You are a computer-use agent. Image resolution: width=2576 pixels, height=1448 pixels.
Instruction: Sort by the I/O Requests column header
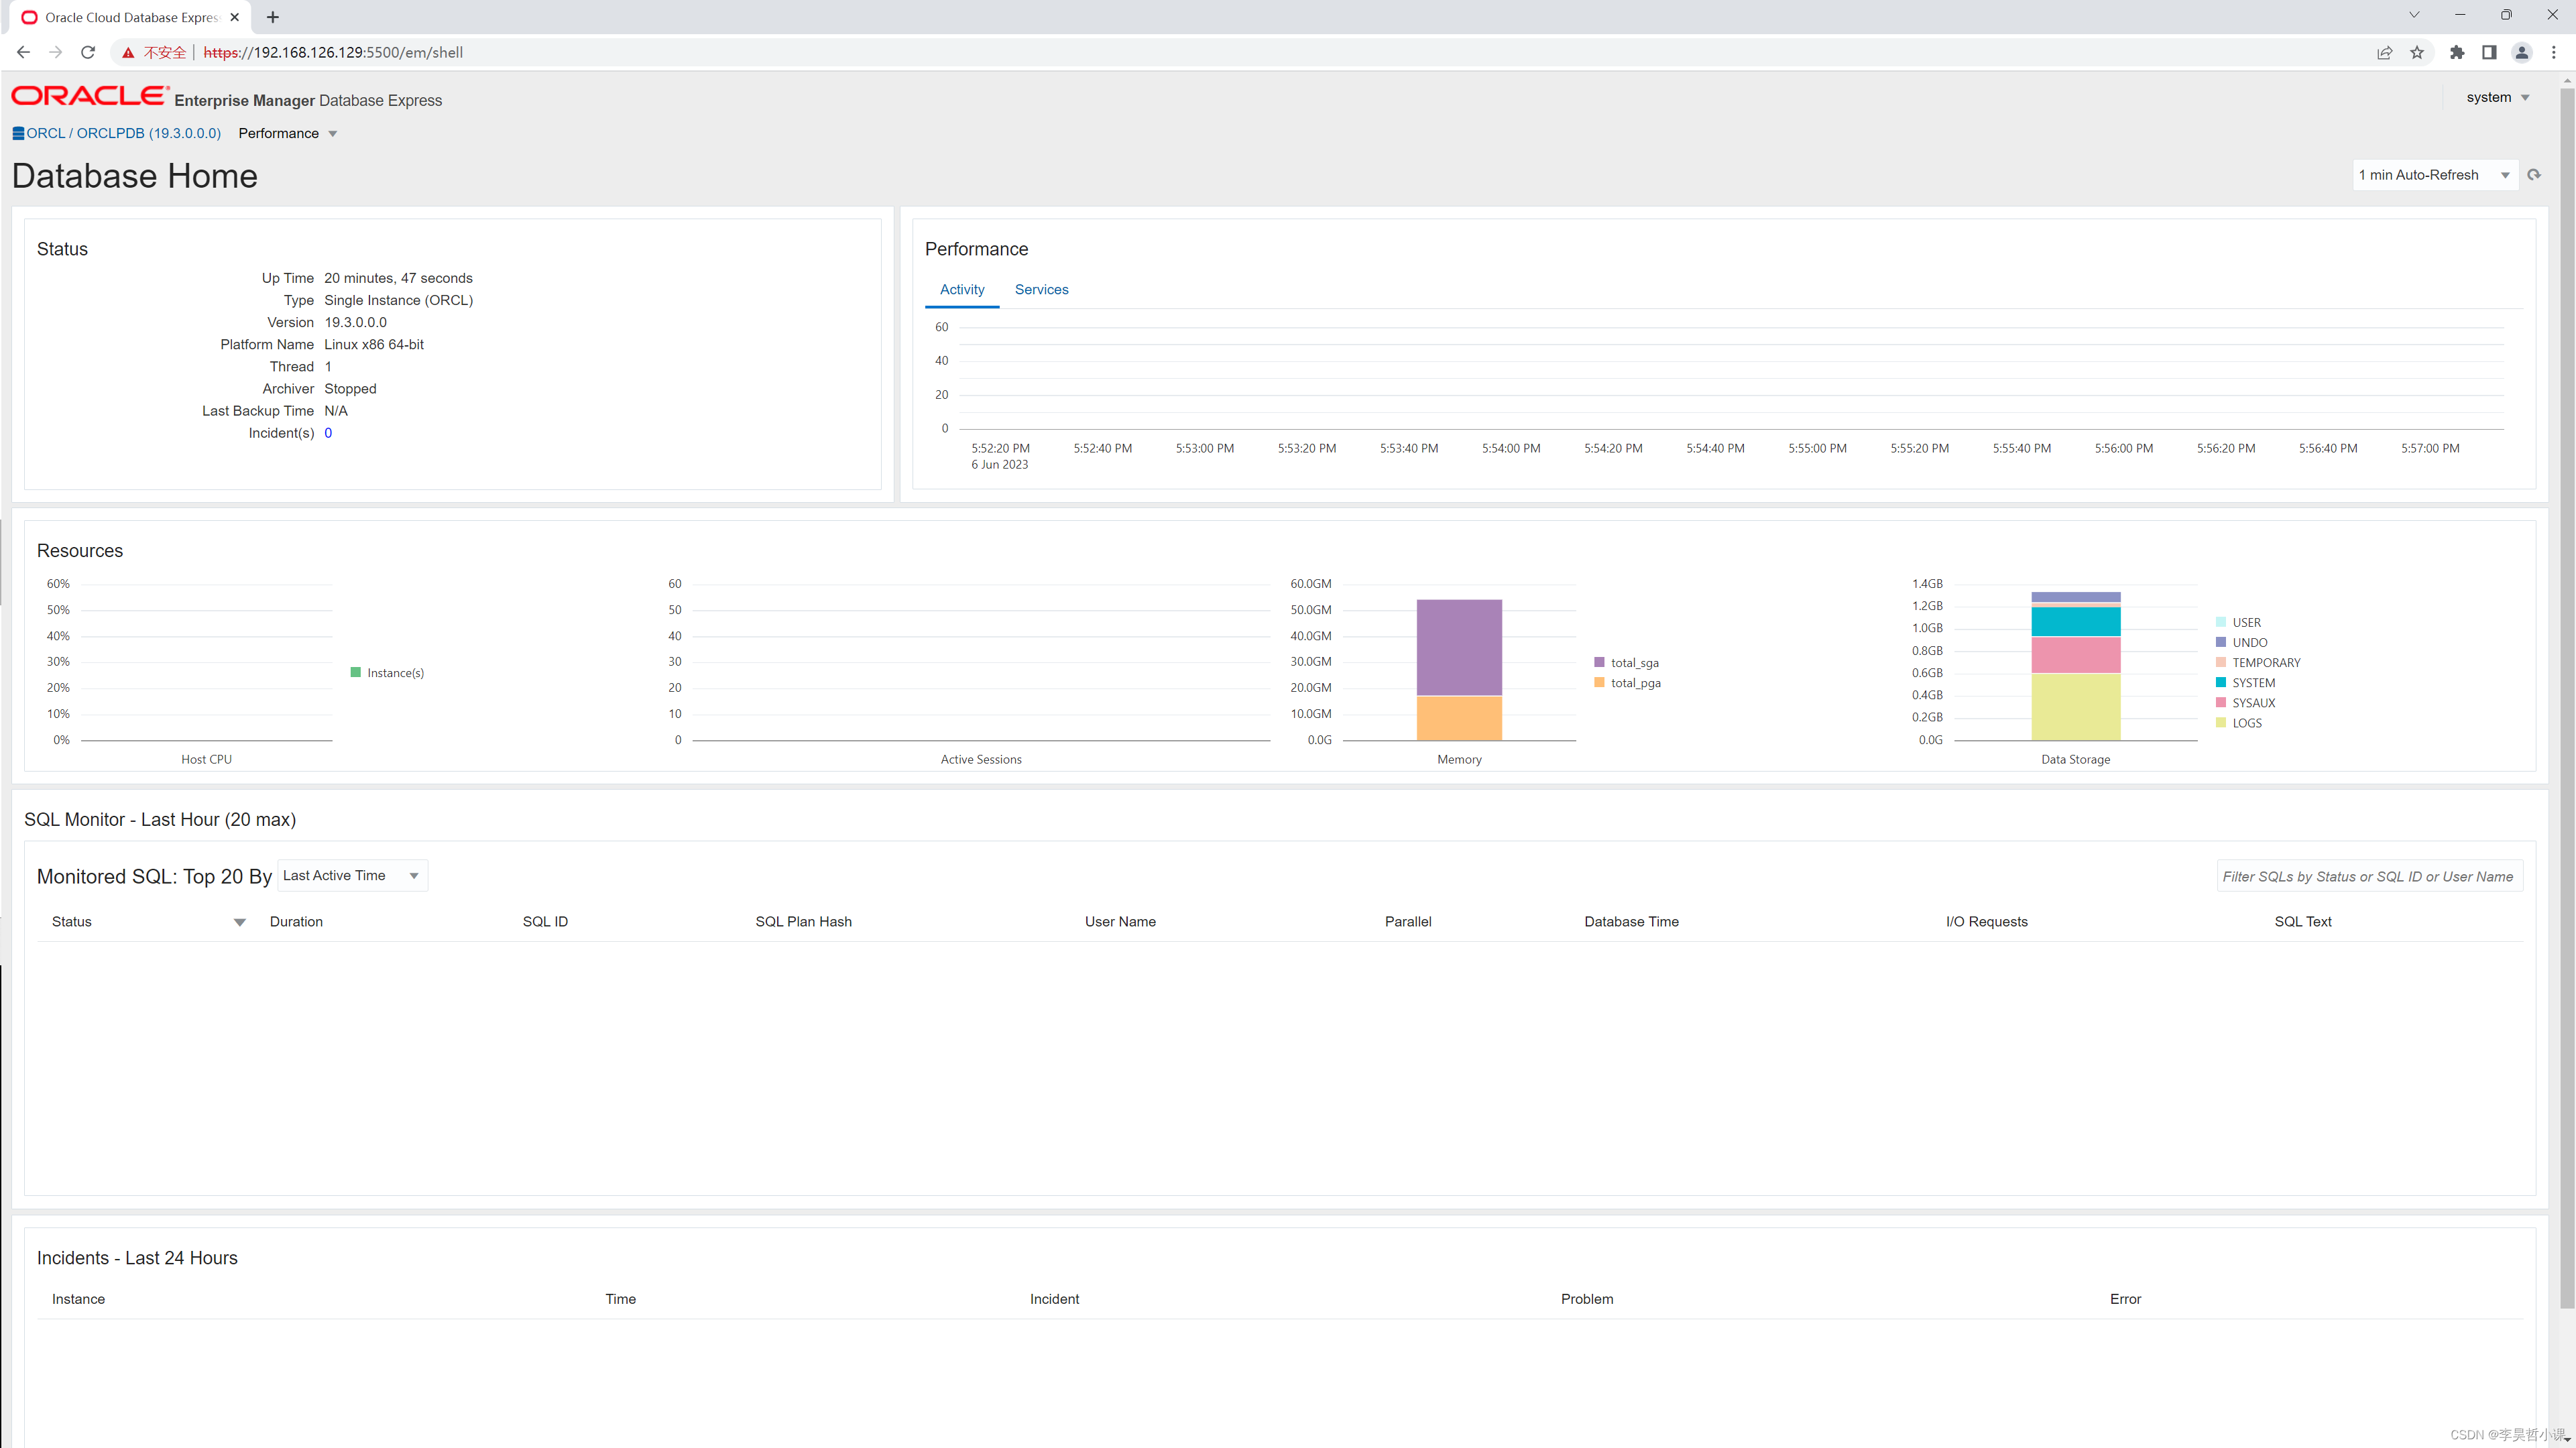click(1986, 922)
